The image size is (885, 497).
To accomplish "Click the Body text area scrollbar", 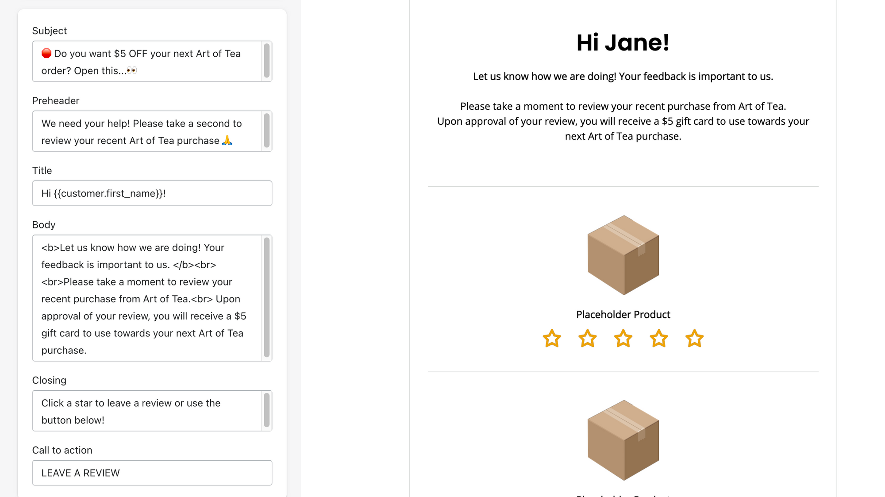I will pos(266,297).
